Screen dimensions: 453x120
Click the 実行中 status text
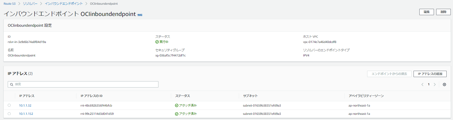pyautogui.click(x=164, y=42)
